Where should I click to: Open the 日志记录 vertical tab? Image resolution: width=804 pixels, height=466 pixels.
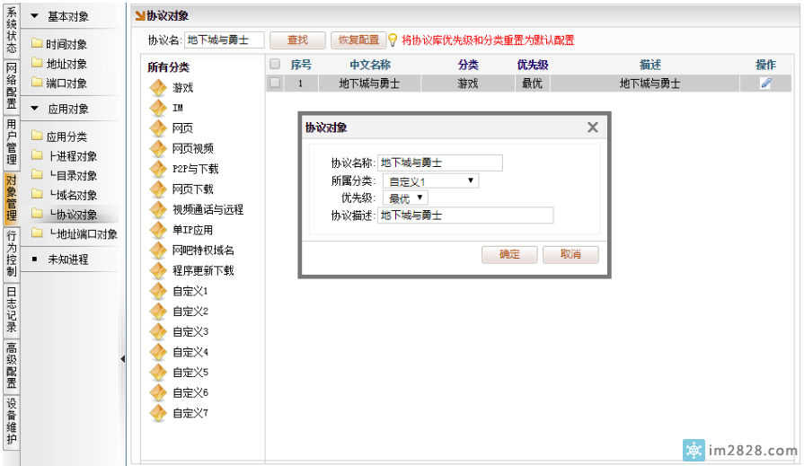pos(11,310)
